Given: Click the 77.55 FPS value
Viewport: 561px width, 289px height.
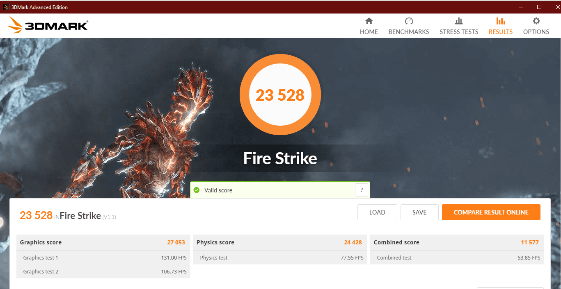Looking at the screenshot, I should coord(352,258).
